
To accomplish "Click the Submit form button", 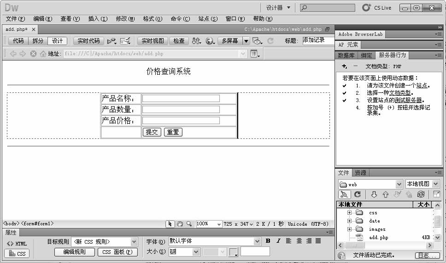I will (152, 132).
